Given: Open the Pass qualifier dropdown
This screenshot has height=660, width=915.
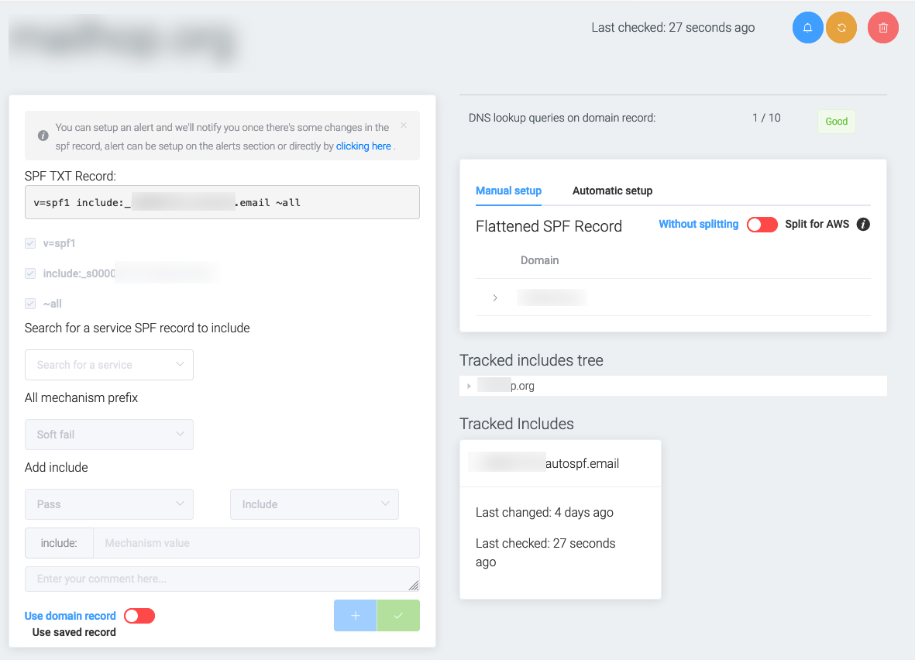Looking at the screenshot, I should click(x=109, y=504).
